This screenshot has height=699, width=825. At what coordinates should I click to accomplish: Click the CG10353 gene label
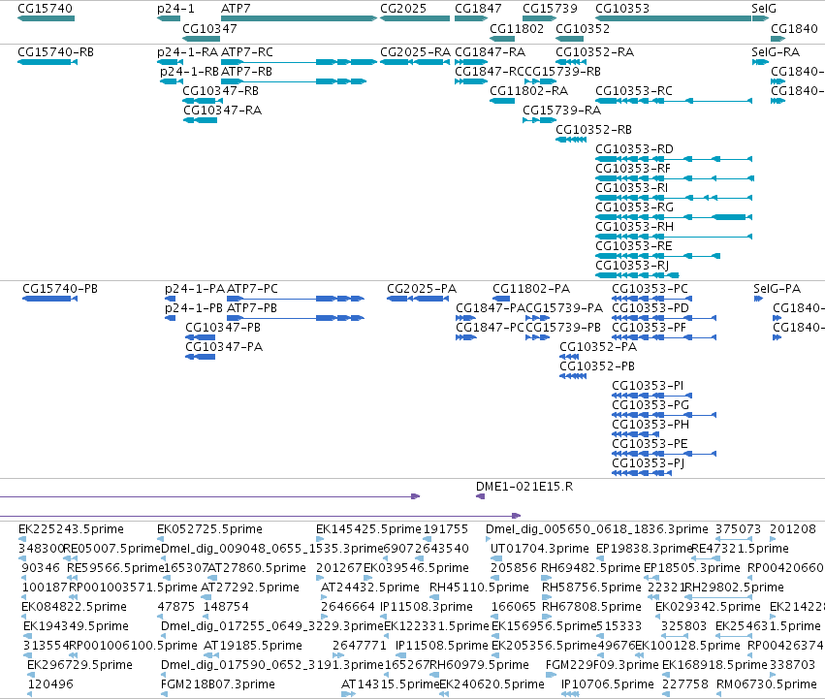click(x=622, y=9)
